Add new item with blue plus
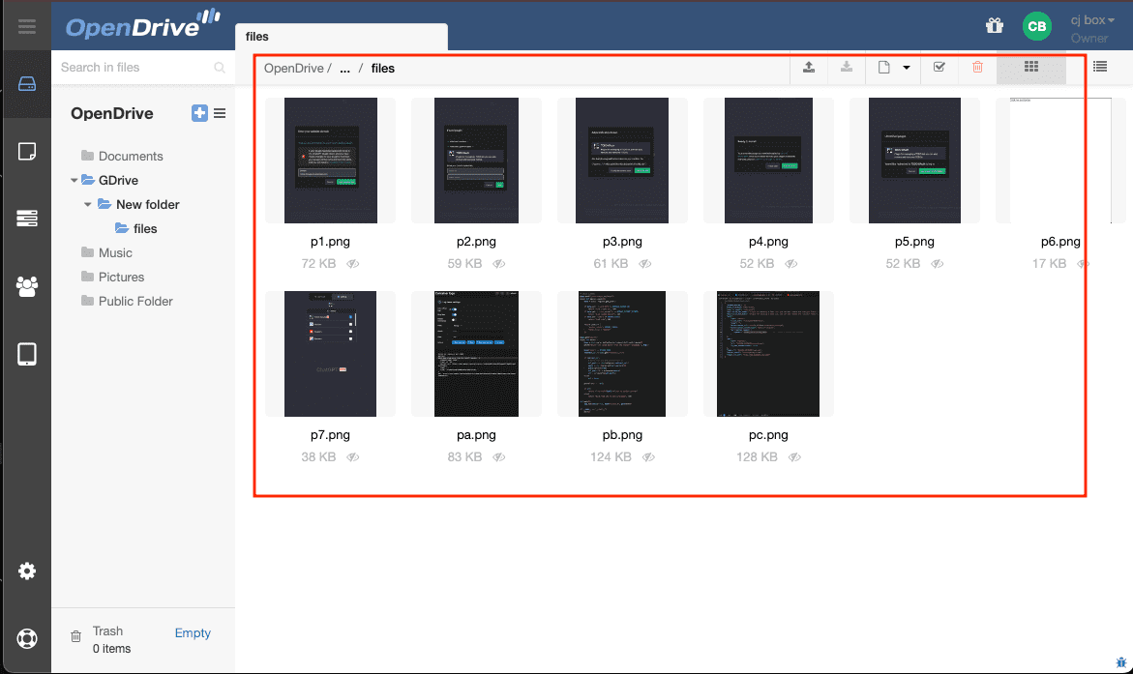This screenshot has width=1133, height=674. pos(199,113)
